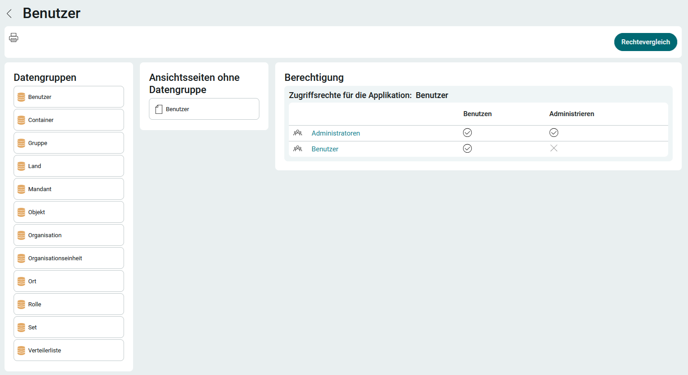The height and width of the screenshot is (375, 688).
Task: Select the Rolle data group label
Action: coord(34,305)
